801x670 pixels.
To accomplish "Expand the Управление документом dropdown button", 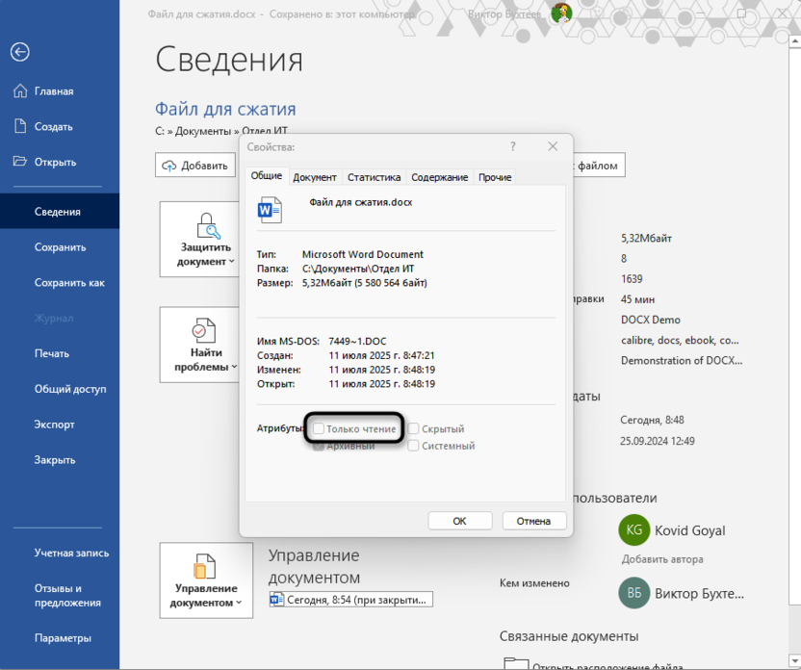I will click(206, 580).
